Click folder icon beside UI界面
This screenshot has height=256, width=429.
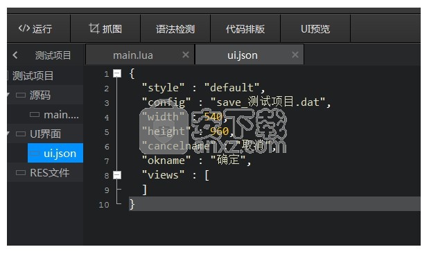coord(21,134)
